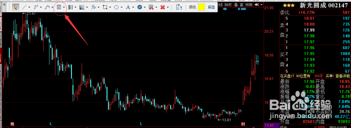Open the dropdown arrow after 预测
The image size is (351, 128).
click(261, 5)
